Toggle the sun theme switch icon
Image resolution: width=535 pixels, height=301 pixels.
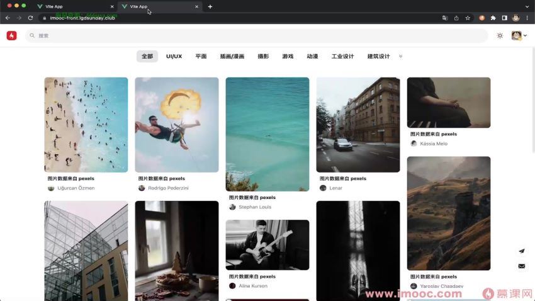click(500, 35)
